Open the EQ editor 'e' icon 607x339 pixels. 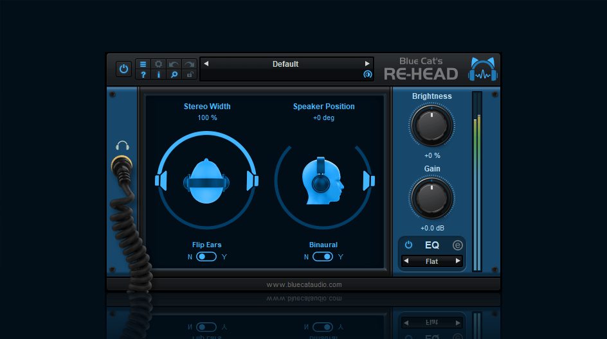click(457, 245)
